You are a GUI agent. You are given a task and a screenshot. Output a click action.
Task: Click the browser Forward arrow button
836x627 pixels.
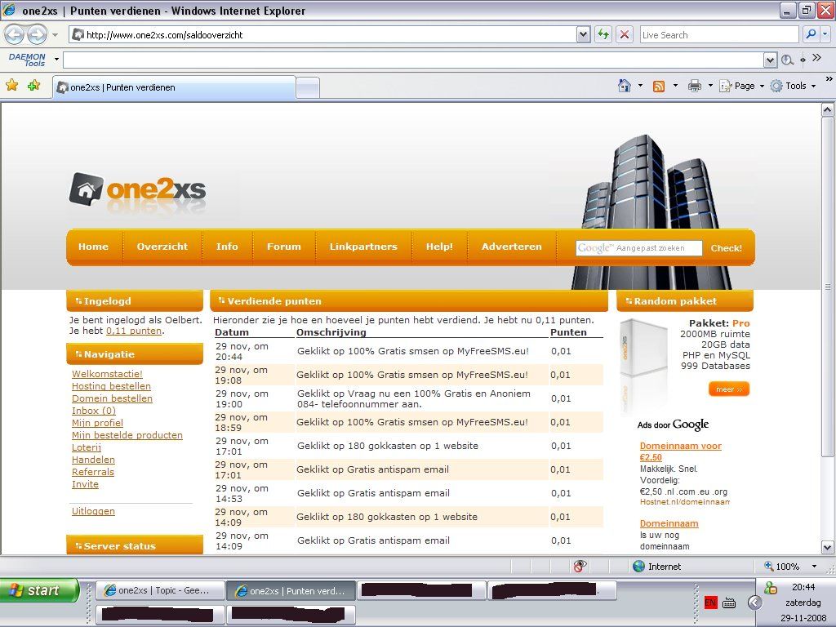pyautogui.click(x=37, y=34)
